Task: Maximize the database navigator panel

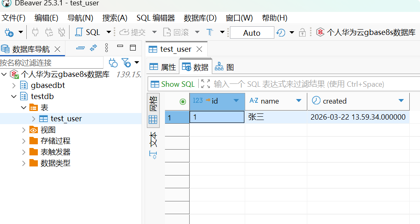Action: point(133,48)
